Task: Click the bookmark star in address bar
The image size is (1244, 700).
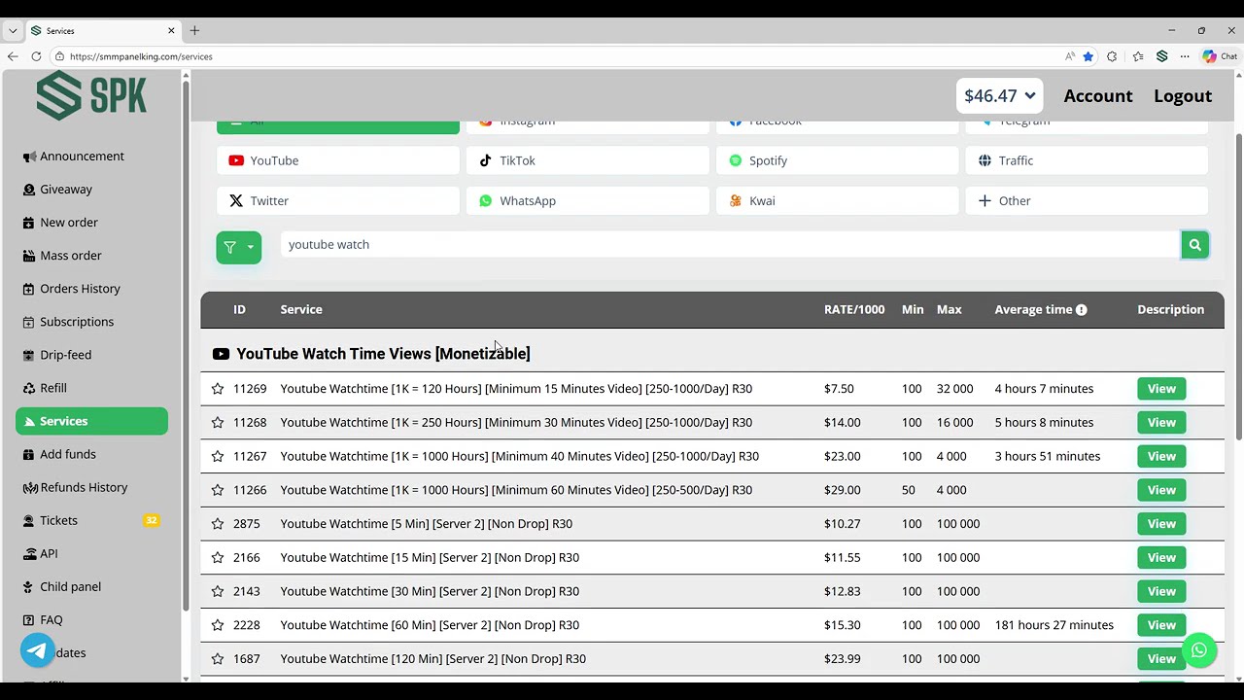Action: tap(1088, 56)
